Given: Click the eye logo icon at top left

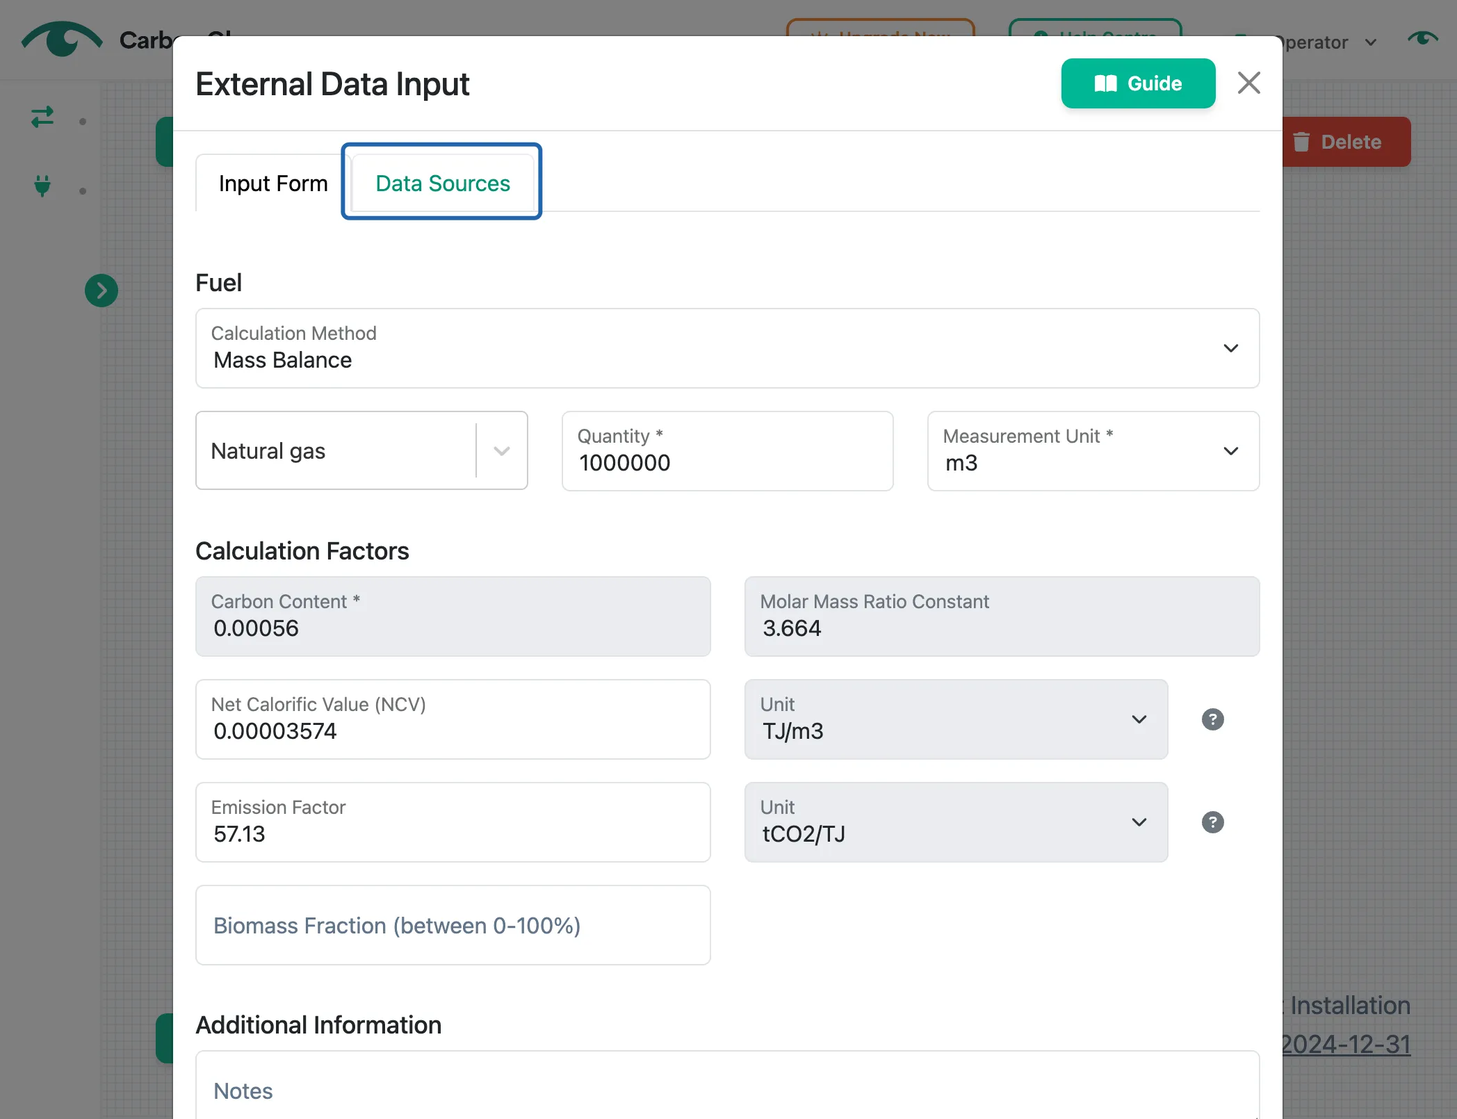Looking at the screenshot, I should 62,39.
